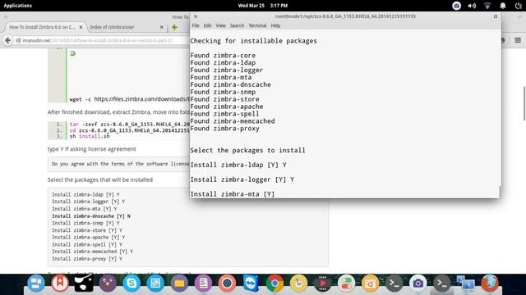
Task: Open the Terminal menu
Action: [x=257, y=25]
